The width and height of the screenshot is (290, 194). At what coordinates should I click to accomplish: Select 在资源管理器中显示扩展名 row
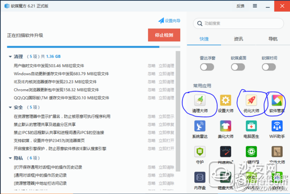pos(62,116)
